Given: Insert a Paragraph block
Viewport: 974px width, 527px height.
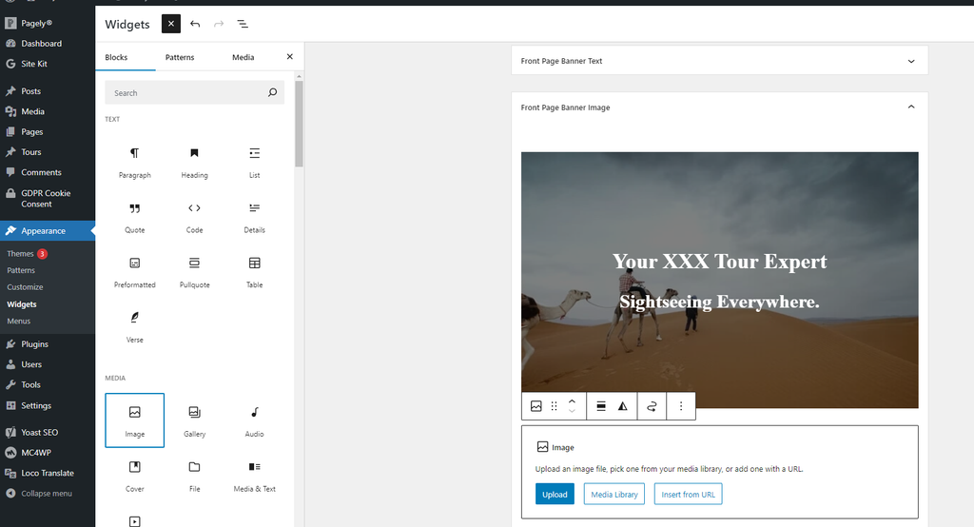Looking at the screenshot, I should coord(135,163).
